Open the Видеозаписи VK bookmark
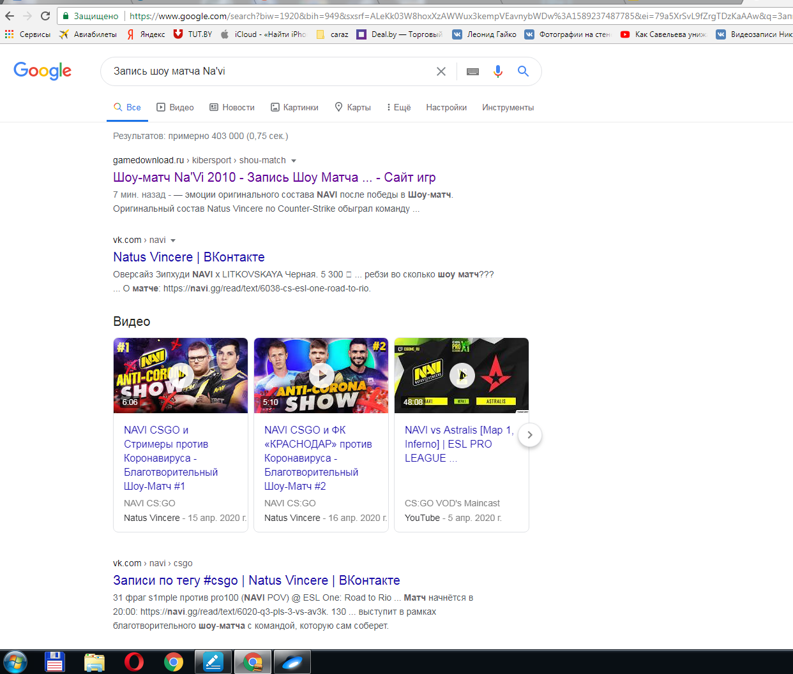793x674 pixels. [754, 34]
